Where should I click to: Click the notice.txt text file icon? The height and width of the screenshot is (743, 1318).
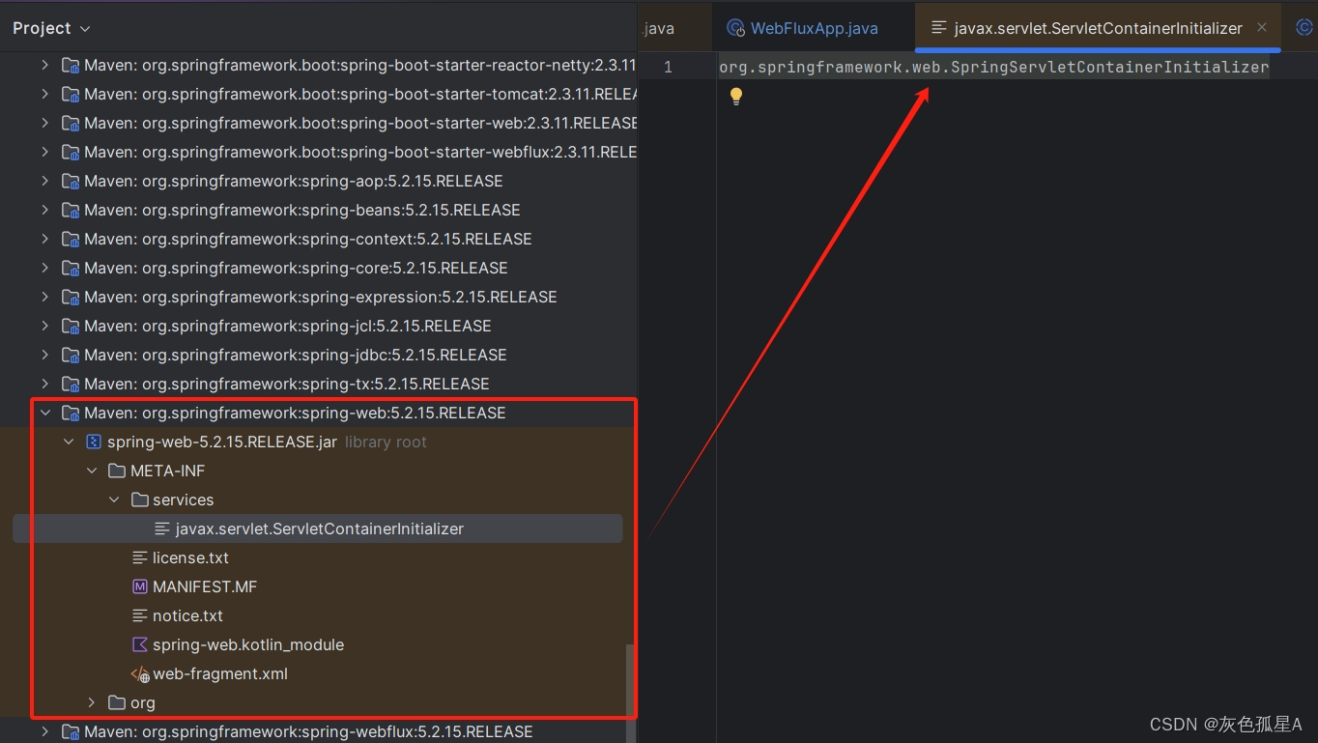tap(139, 615)
